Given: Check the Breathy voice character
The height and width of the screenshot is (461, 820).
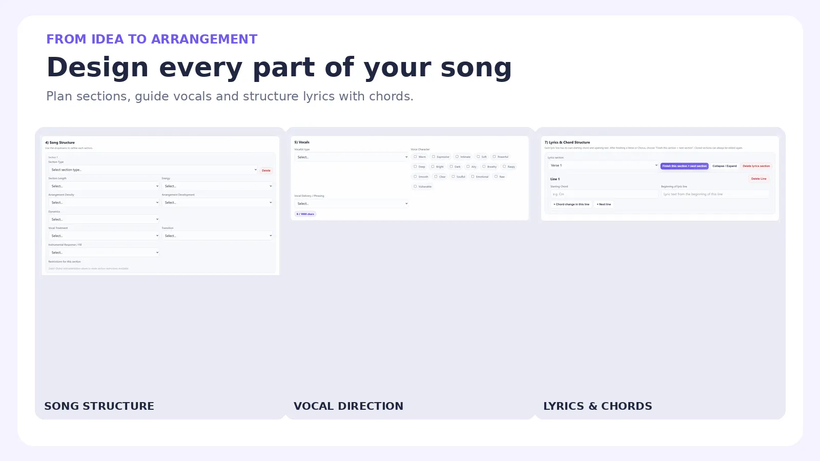Looking at the screenshot, I should [484, 166].
